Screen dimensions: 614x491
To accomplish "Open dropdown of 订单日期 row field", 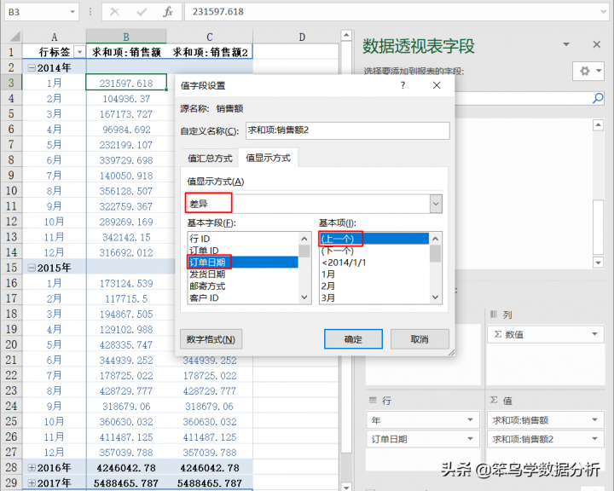I will point(470,438).
